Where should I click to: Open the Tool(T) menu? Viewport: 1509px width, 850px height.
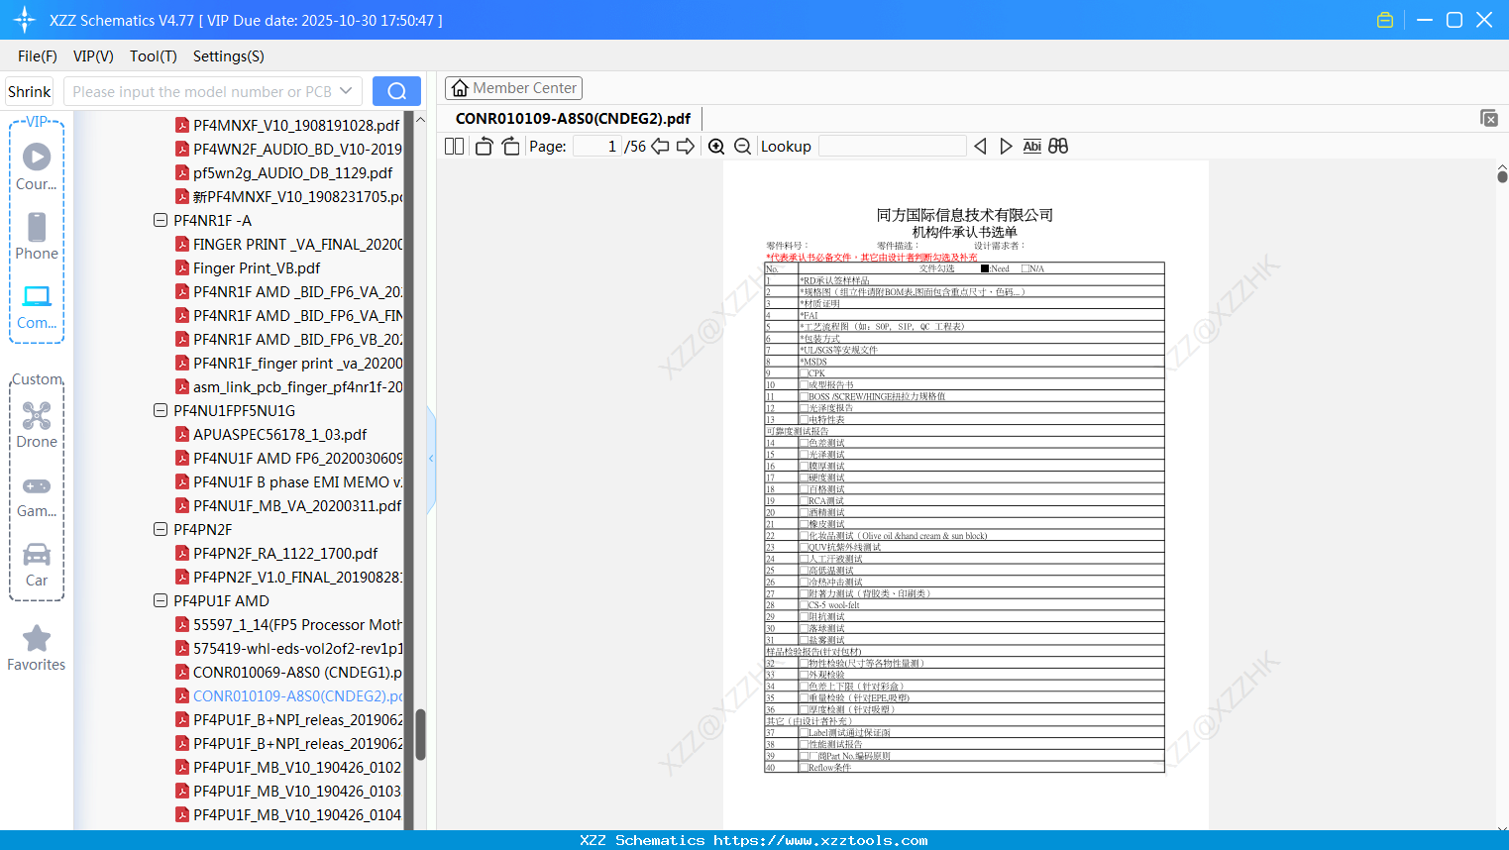(x=154, y=56)
